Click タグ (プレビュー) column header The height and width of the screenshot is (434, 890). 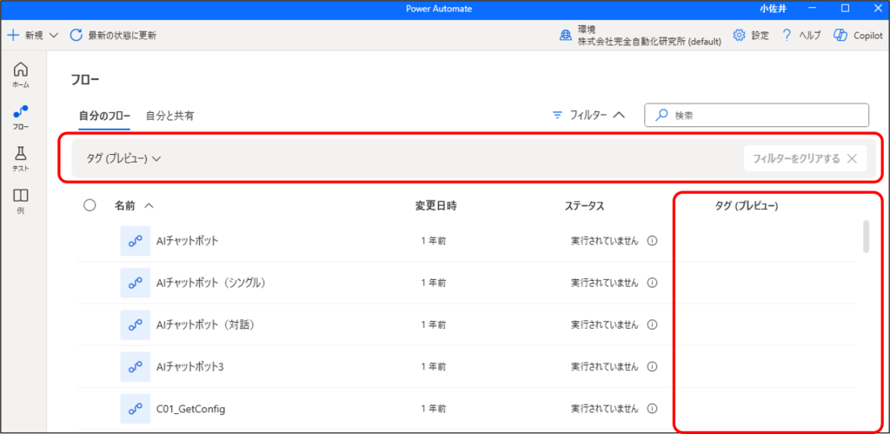747,206
